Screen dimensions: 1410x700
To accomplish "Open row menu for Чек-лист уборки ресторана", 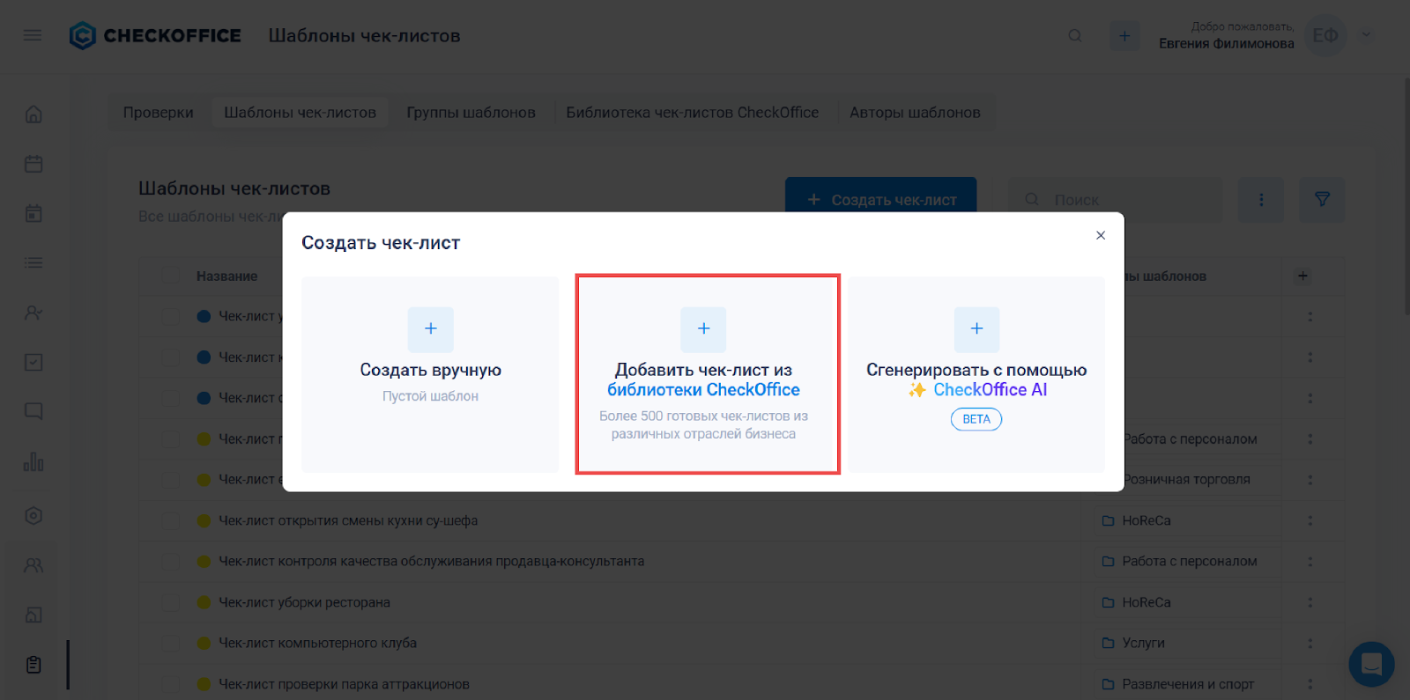I will (1310, 602).
